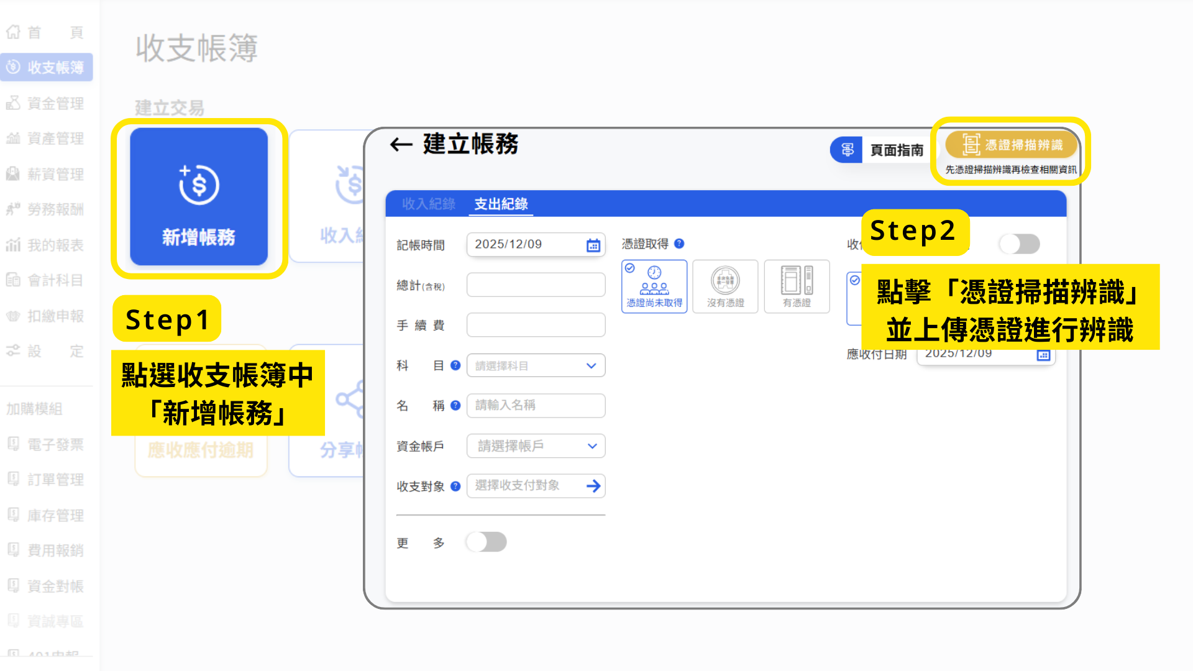Switch to the 收入紀錄 tab
The image size is (1193, 671).
[428, 204]
